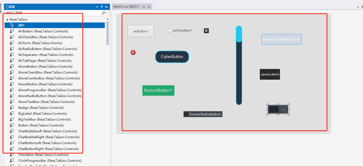Click the black X control box on form
This screenshot has height=166, width=363.
[x=206, y=31]
